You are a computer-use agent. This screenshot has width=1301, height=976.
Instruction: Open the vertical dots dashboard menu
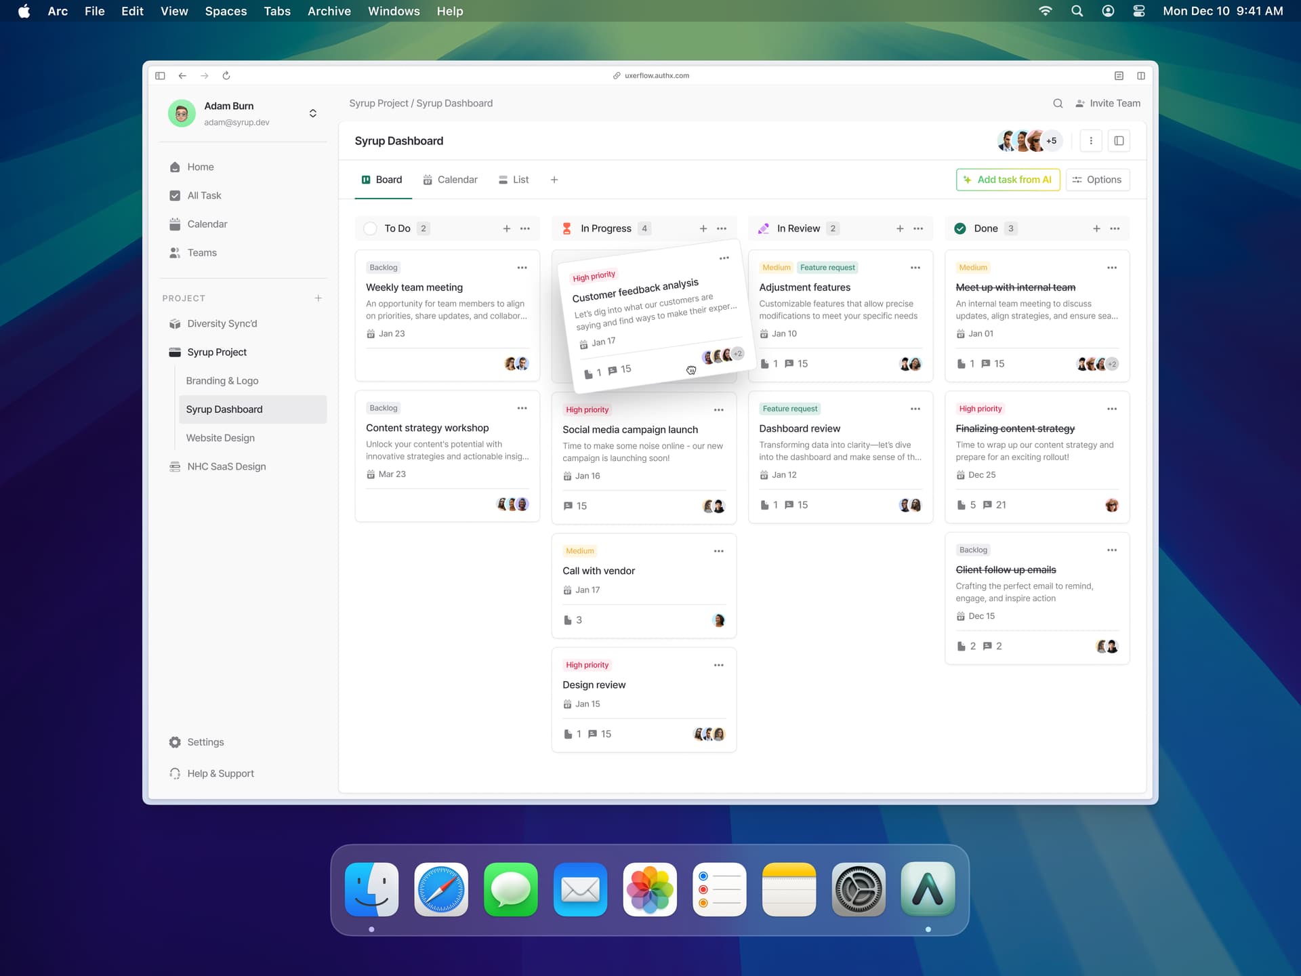coord(1090,141)
